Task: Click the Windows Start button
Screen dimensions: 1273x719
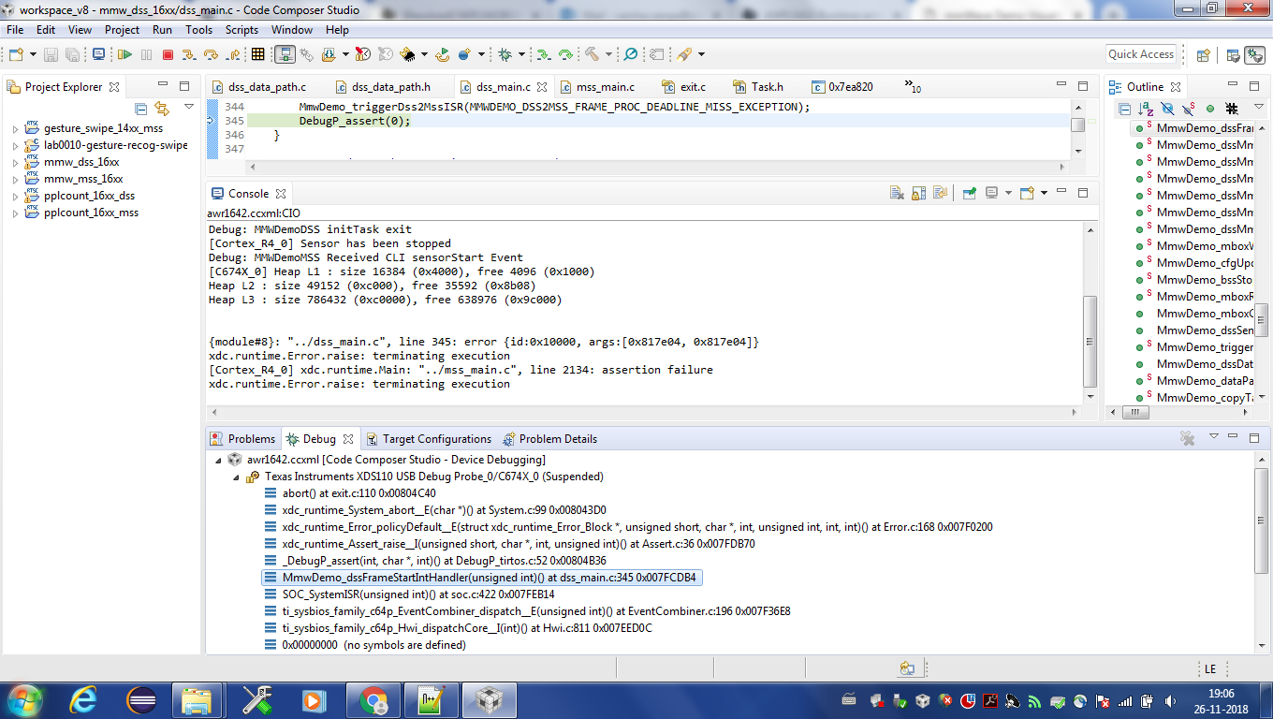Action: 23,700
